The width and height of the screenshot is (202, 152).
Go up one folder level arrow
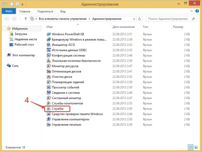26,19
